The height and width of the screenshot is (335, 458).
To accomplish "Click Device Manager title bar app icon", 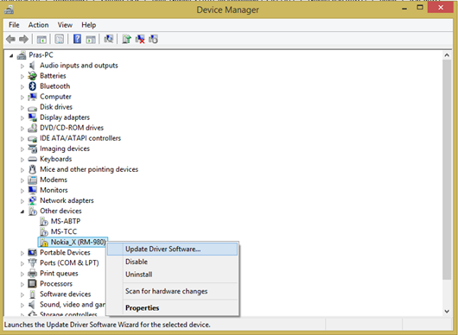I will pyautogui.click(x=9, y=9).
